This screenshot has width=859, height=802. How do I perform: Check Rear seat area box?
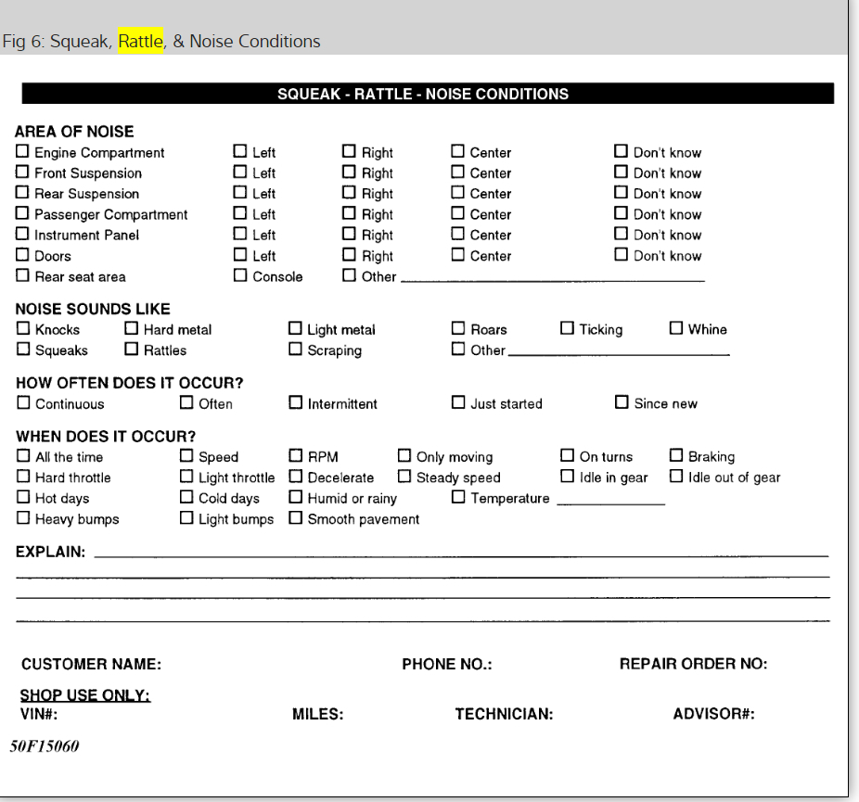(22, 275)
